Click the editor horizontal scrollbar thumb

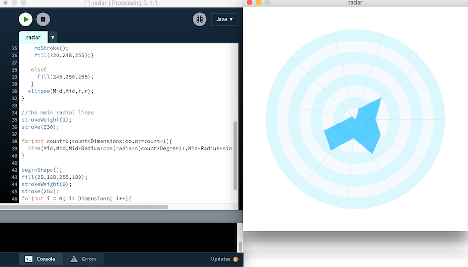84,207
